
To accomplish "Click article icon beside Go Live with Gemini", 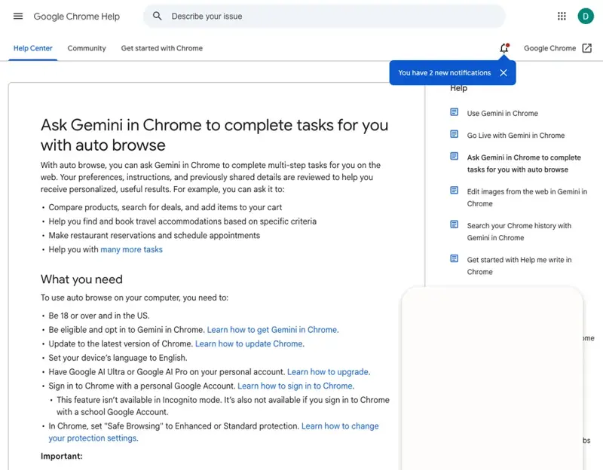I will 455,134.
